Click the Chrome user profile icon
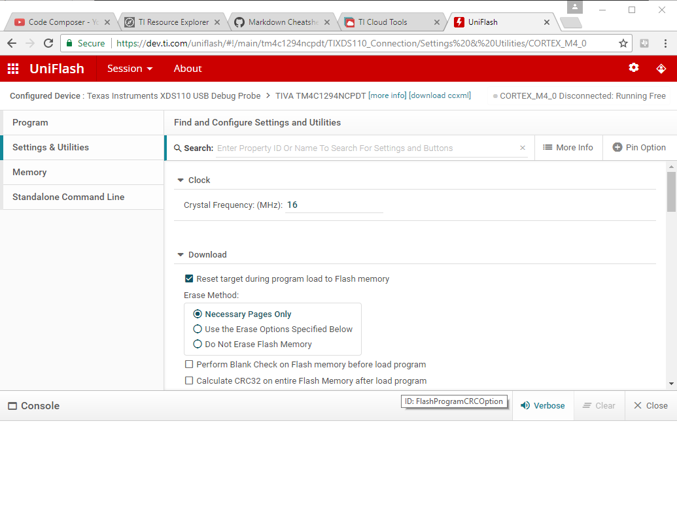The height and width of the screenshot is (521, 677). [x=575, y=7]
